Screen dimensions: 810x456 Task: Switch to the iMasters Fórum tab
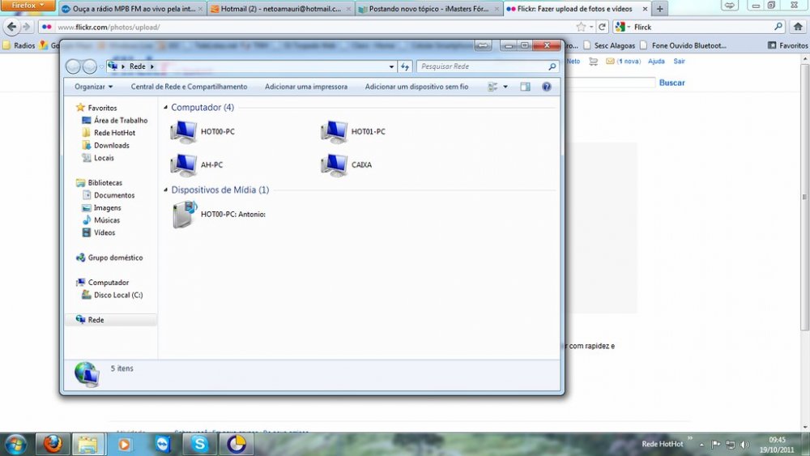click(x=428, y=9)
